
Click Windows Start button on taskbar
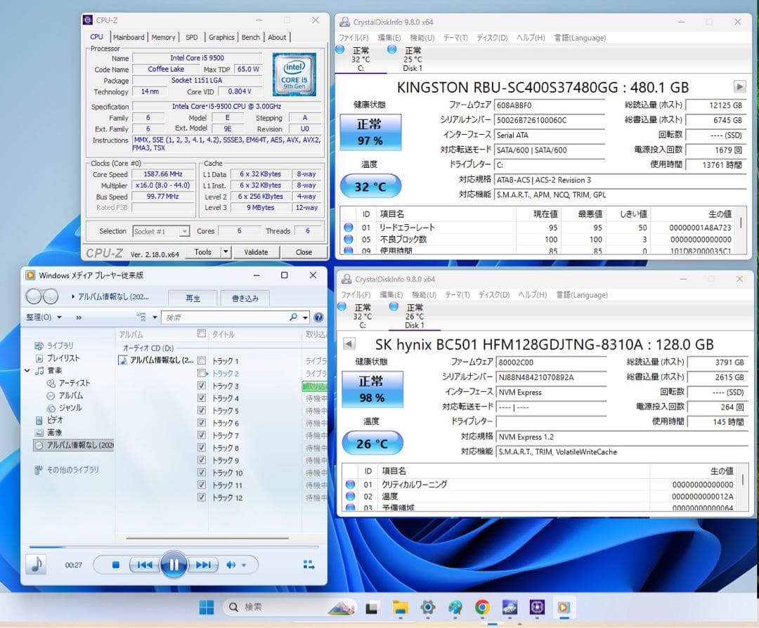point(207,607)
